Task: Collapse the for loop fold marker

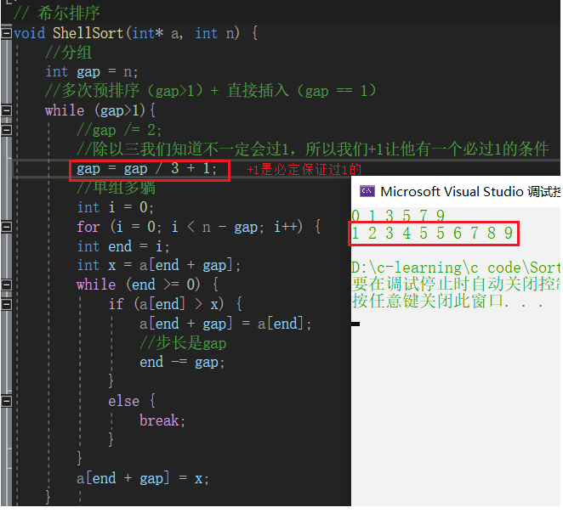Action: point(7,227)
